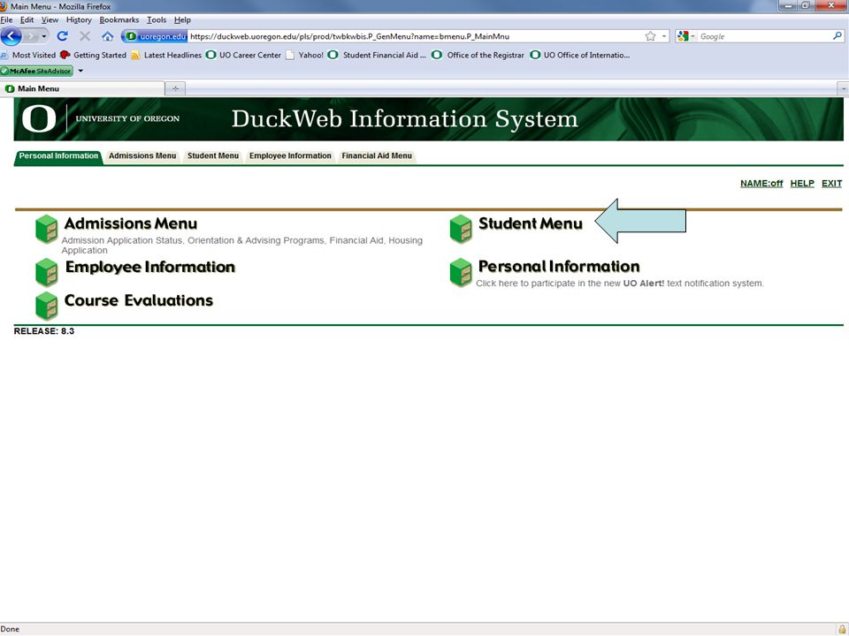Open the McAfee SiteAdvisor button
This screenshot has width=849, height=636.
[36, 71]
